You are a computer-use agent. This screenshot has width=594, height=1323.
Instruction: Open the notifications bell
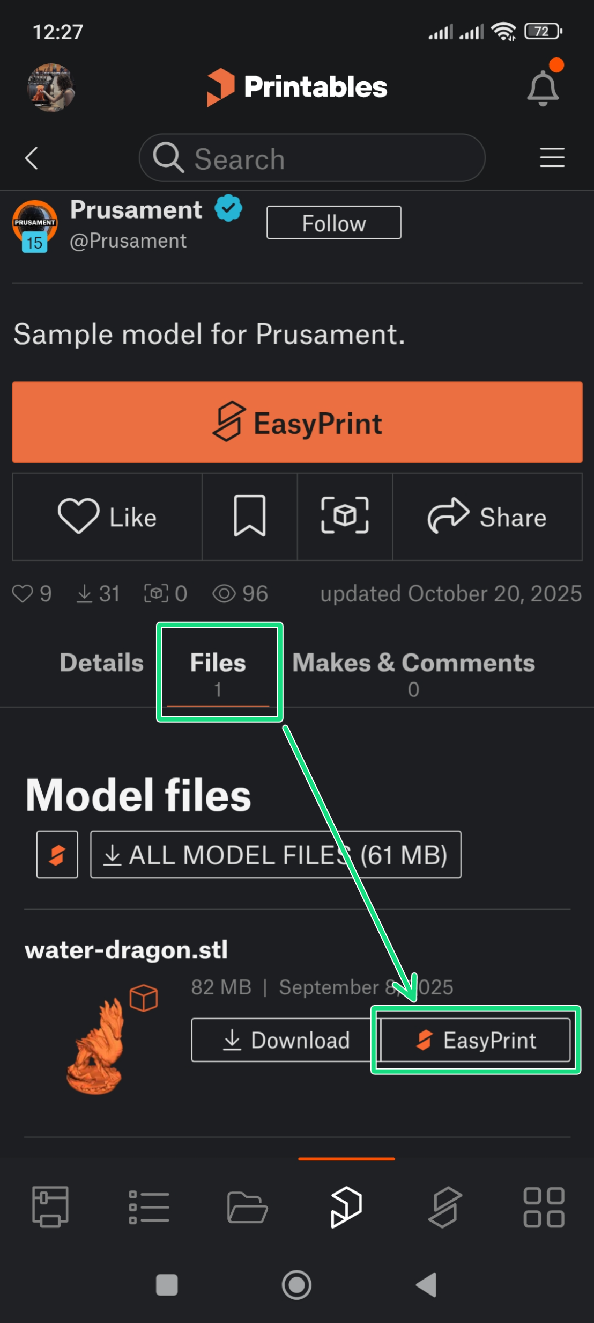(543, 88)
